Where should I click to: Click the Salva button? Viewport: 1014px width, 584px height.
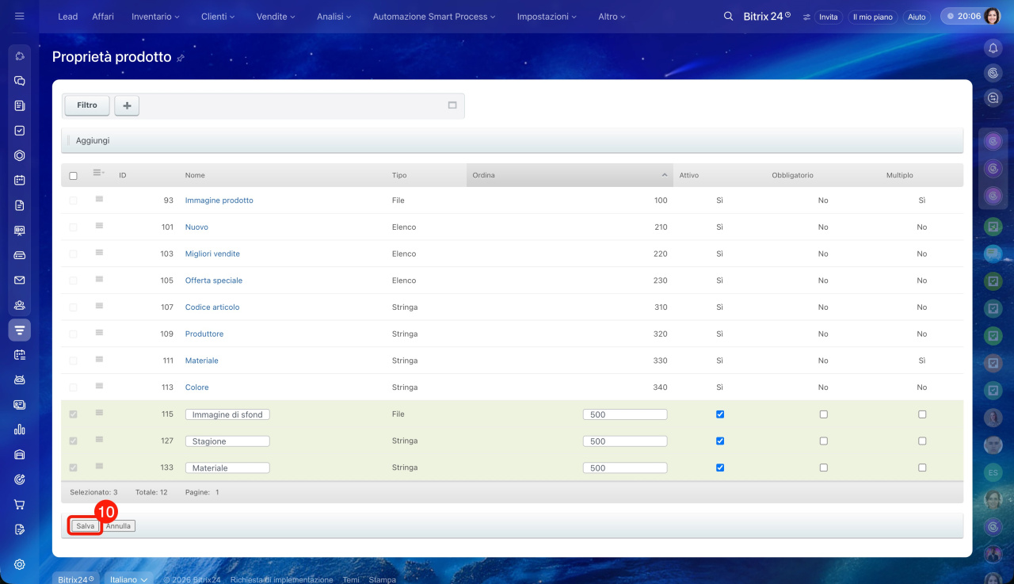click(x=86, y=526)
